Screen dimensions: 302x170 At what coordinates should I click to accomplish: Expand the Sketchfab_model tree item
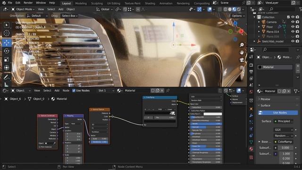(254, 41)
